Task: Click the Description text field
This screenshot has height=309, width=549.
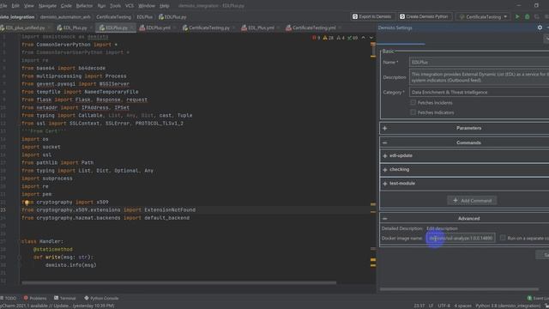Action: pos(479,77)
